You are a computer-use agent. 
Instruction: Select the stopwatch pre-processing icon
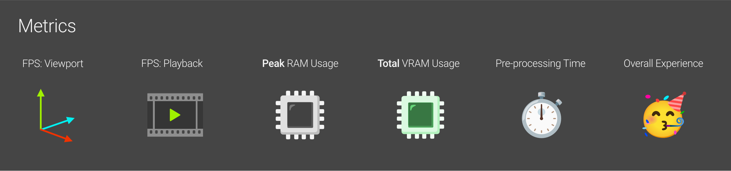click(542, 115)
